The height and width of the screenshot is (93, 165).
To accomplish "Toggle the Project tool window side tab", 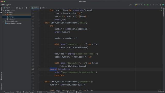I will point(1,10).
